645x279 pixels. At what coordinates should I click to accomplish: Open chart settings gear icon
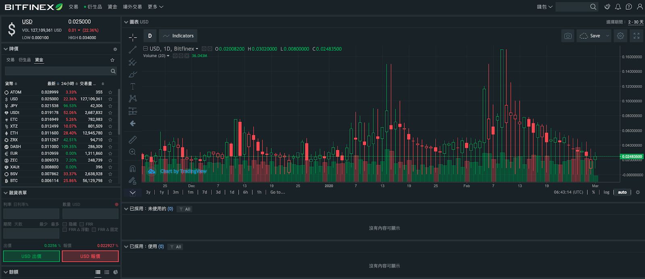(620, 36)
